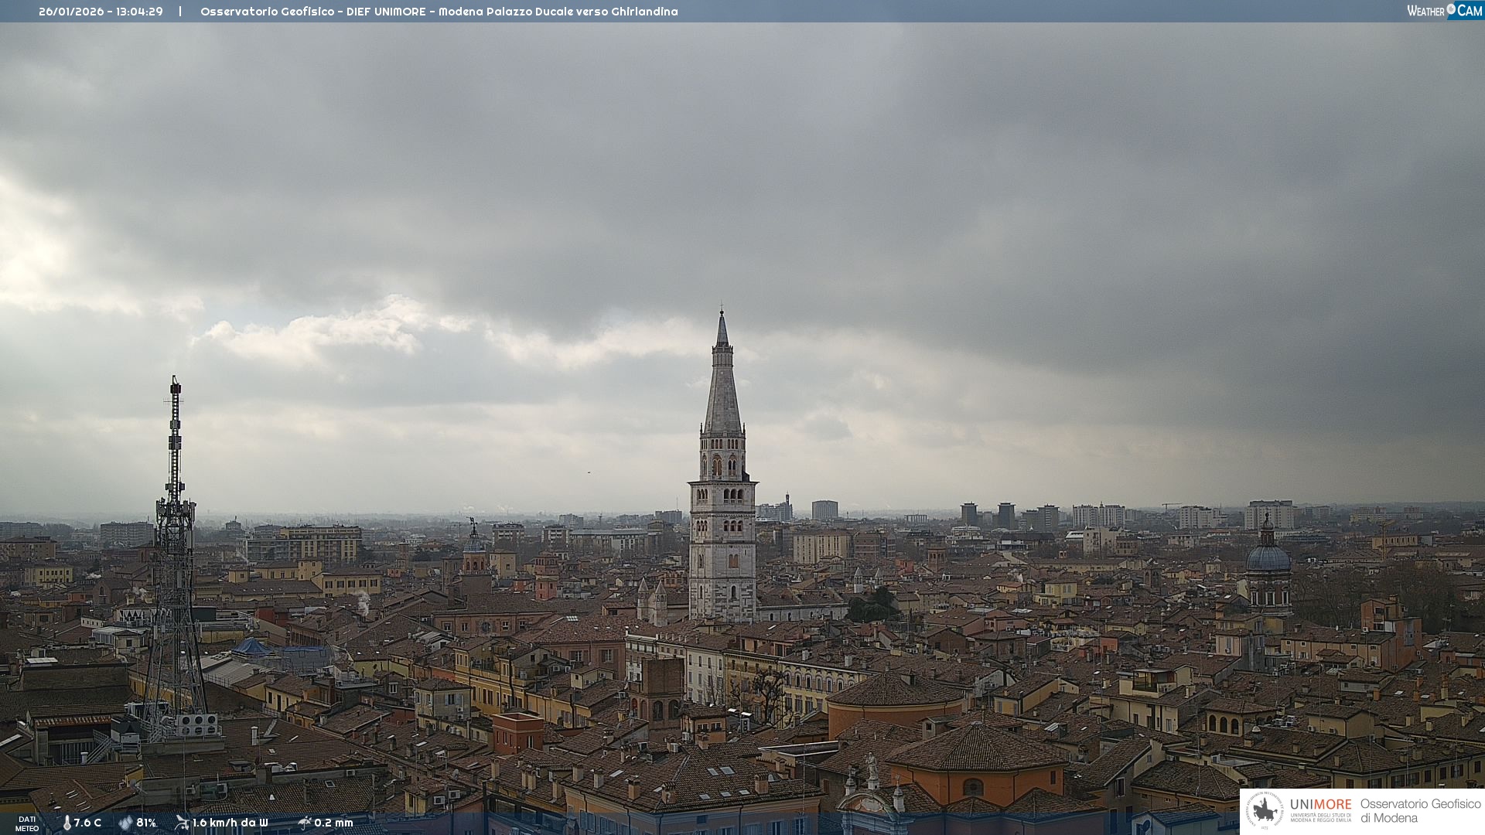Click the wind anemometer icon
Viewport: 1485px width, 835px height.
(x=182, y=823)
